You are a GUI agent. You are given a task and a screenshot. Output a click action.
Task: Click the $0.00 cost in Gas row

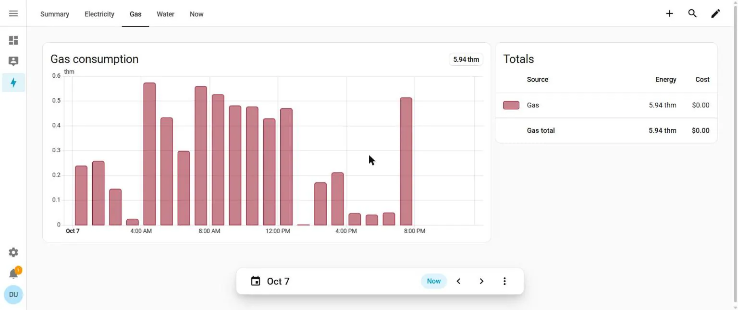[x=701, y=105]
